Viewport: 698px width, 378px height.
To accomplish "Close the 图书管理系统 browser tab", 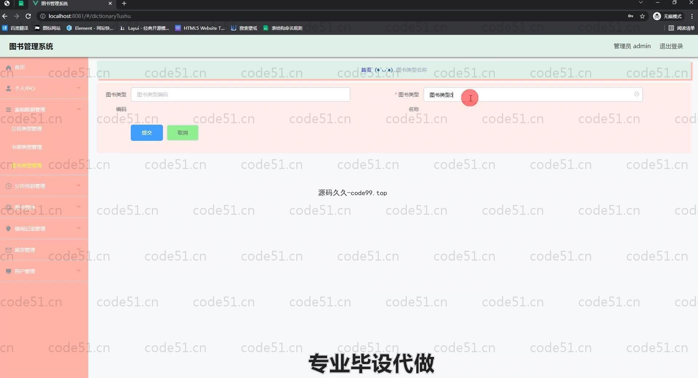I will coord(110,3).
